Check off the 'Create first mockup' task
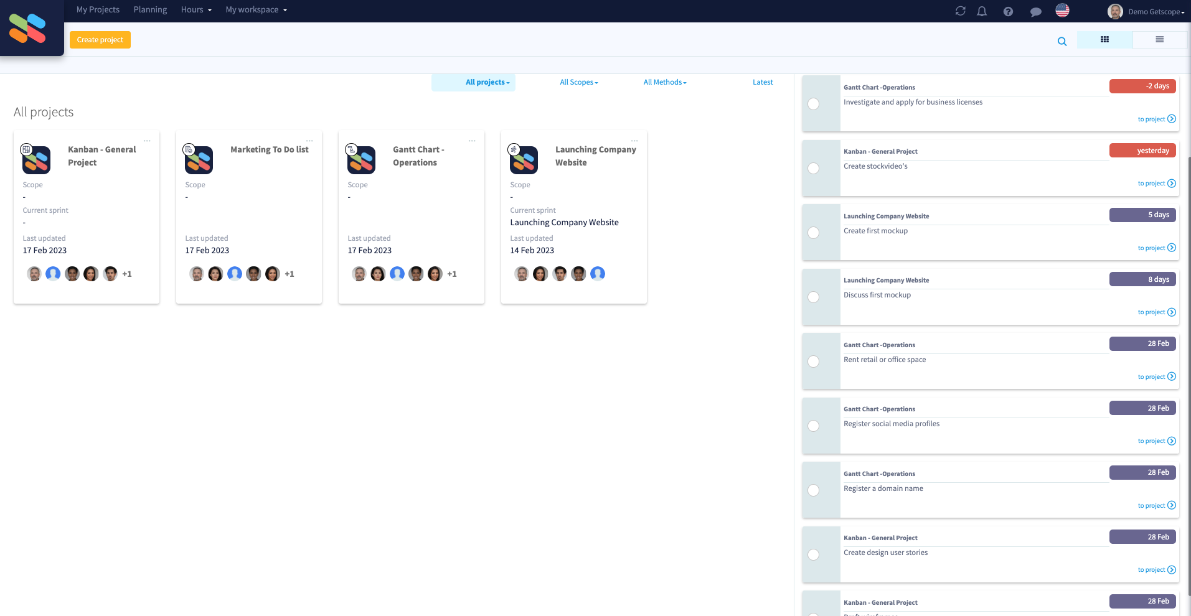 813,233
